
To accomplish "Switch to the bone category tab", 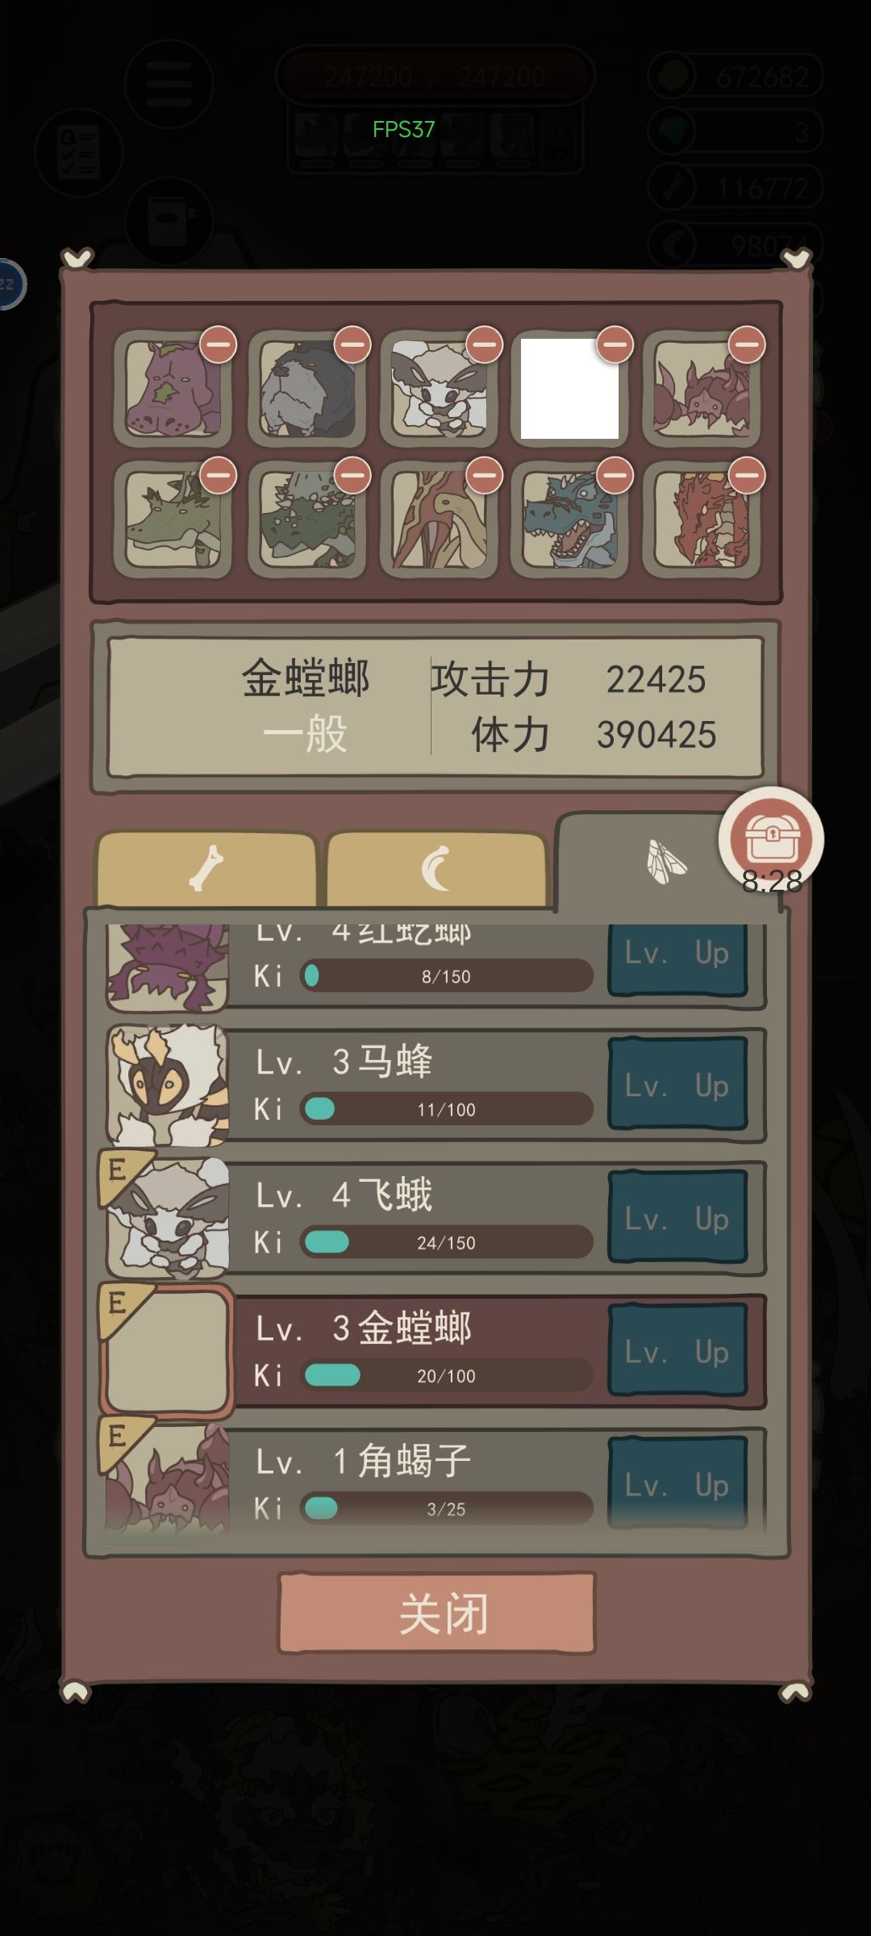I will coord(206,869).
